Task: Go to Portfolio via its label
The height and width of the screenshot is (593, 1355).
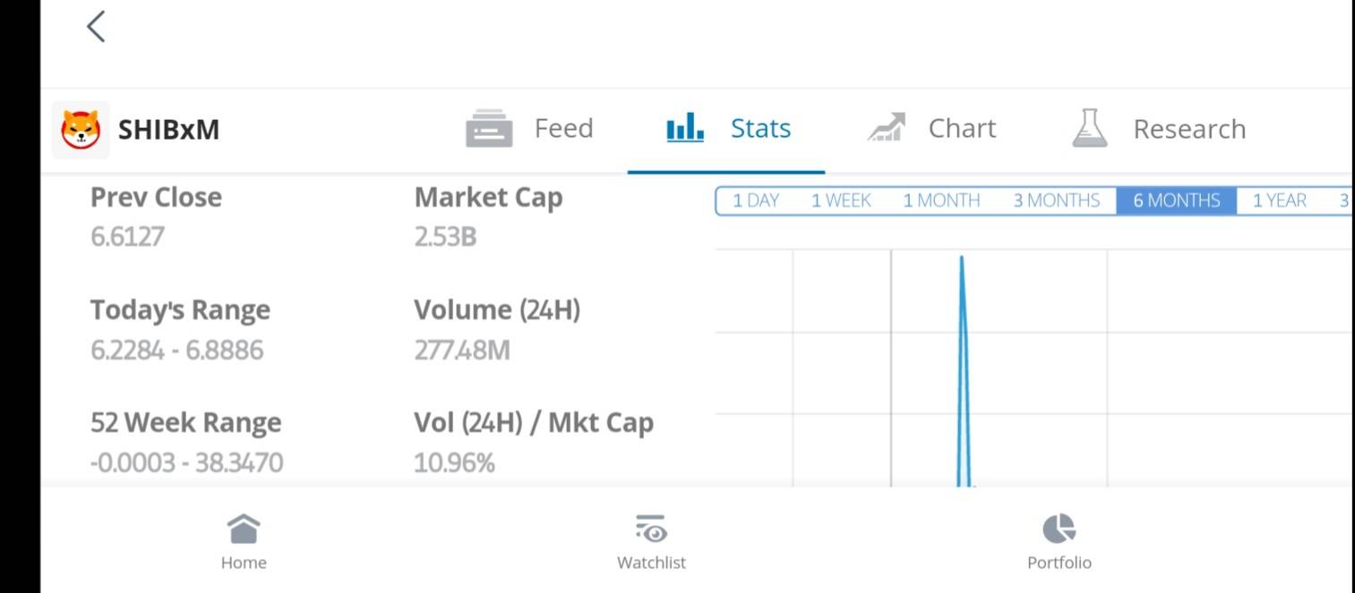Action: click(x=1059, y=563)
